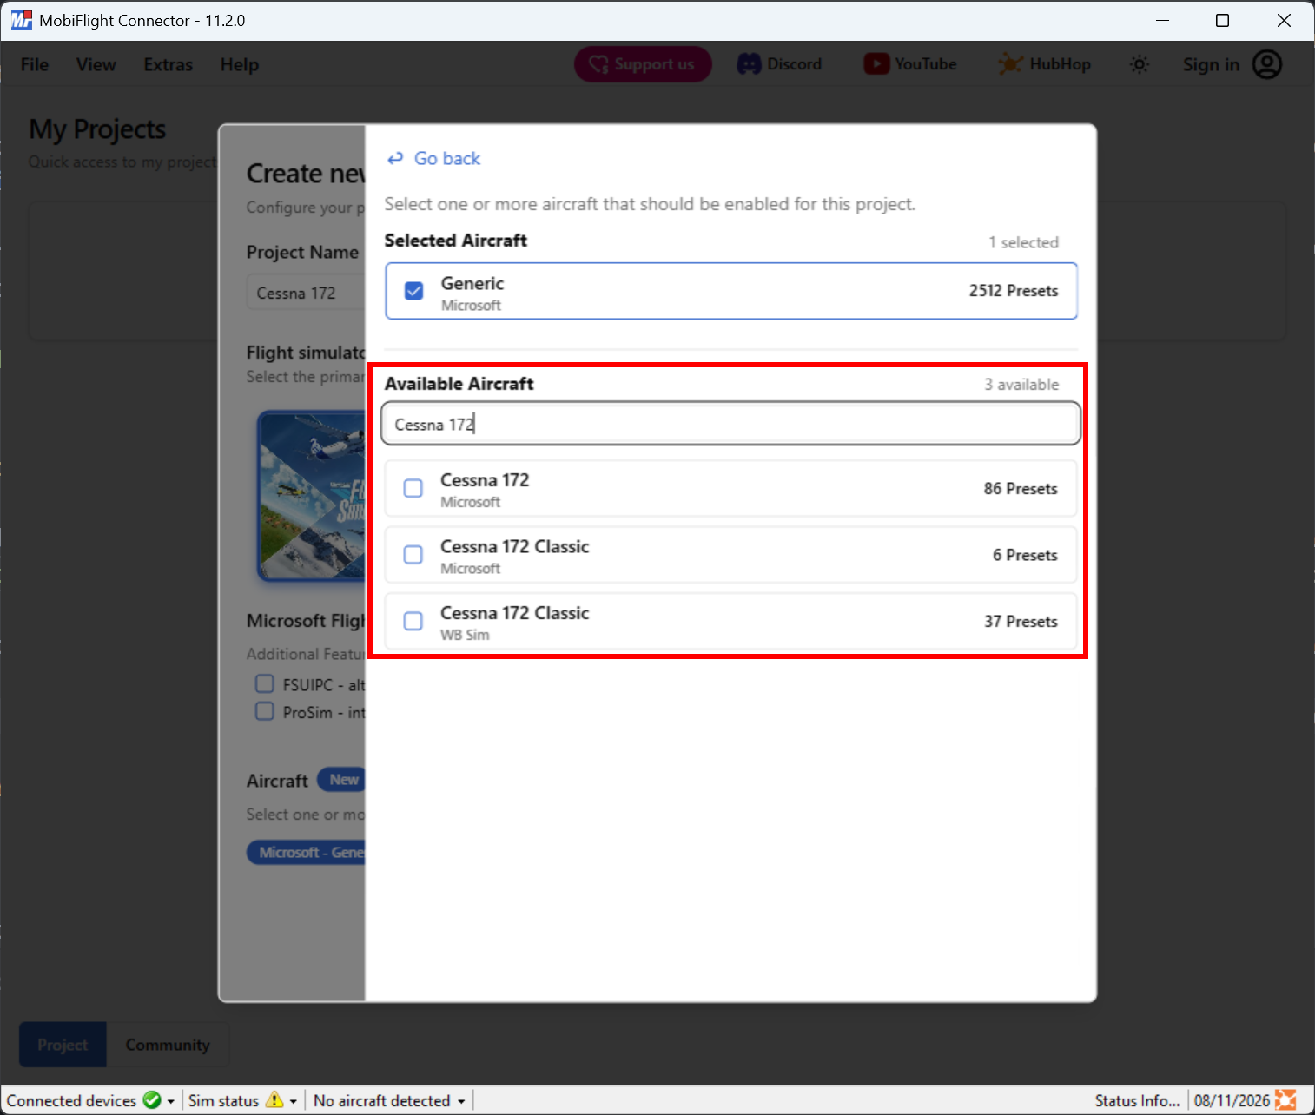Switch to the Project tab
This screenshot has width=1315, height=1115.
click(63, 1045)
